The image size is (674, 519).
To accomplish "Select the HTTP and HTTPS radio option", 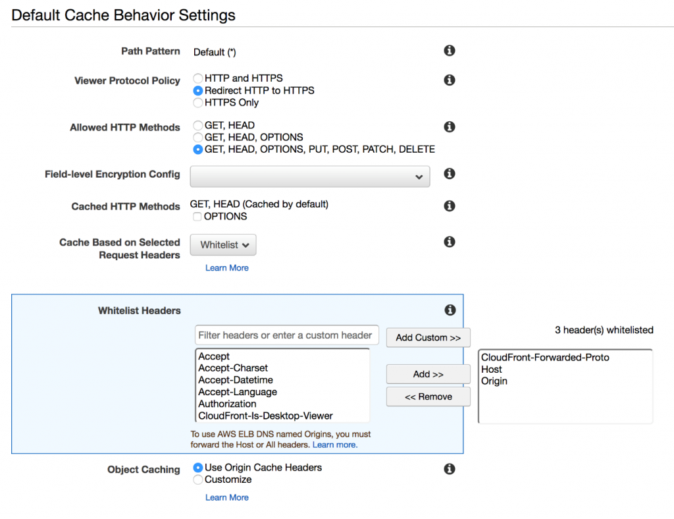I will coord(198,78).
